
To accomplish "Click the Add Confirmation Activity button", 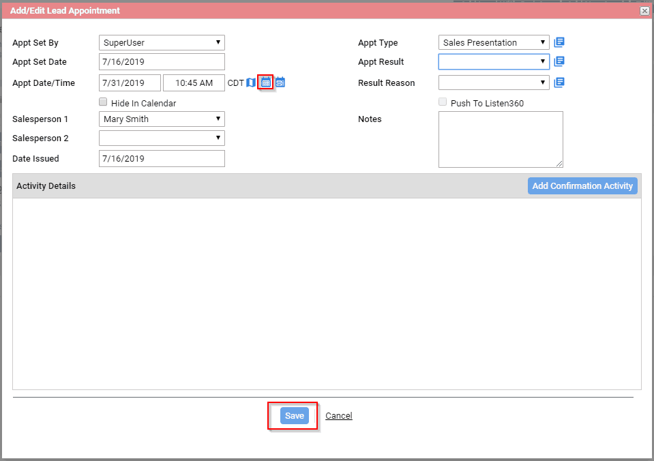I will coord(582,185).
